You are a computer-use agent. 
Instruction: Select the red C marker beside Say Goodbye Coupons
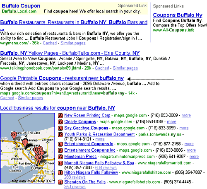60,128
